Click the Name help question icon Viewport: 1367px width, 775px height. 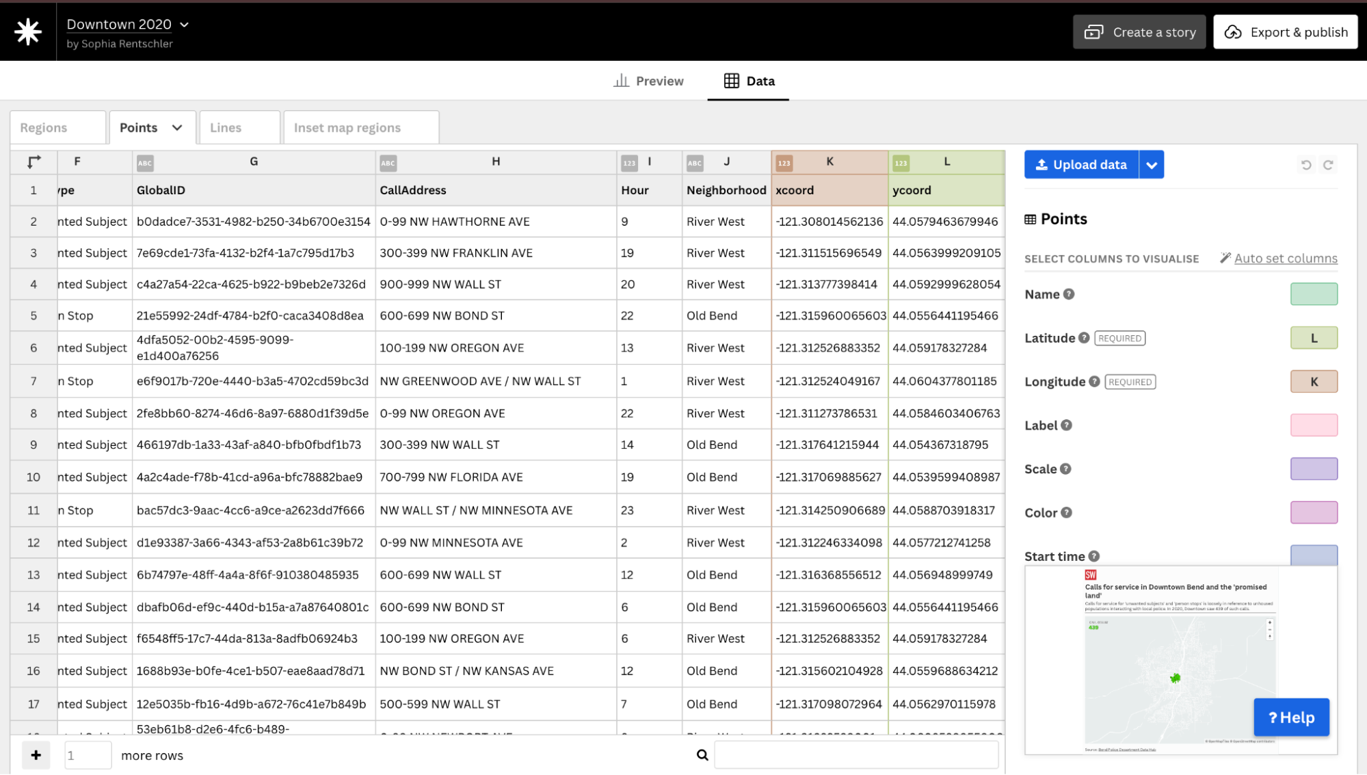pos(1069,294)
